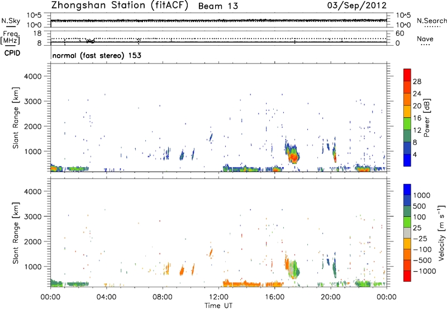Click the Zhongshan Station (fitACF) title
Image resolution: width=447 pixels, height=309 pixels.
click(120, 6)
